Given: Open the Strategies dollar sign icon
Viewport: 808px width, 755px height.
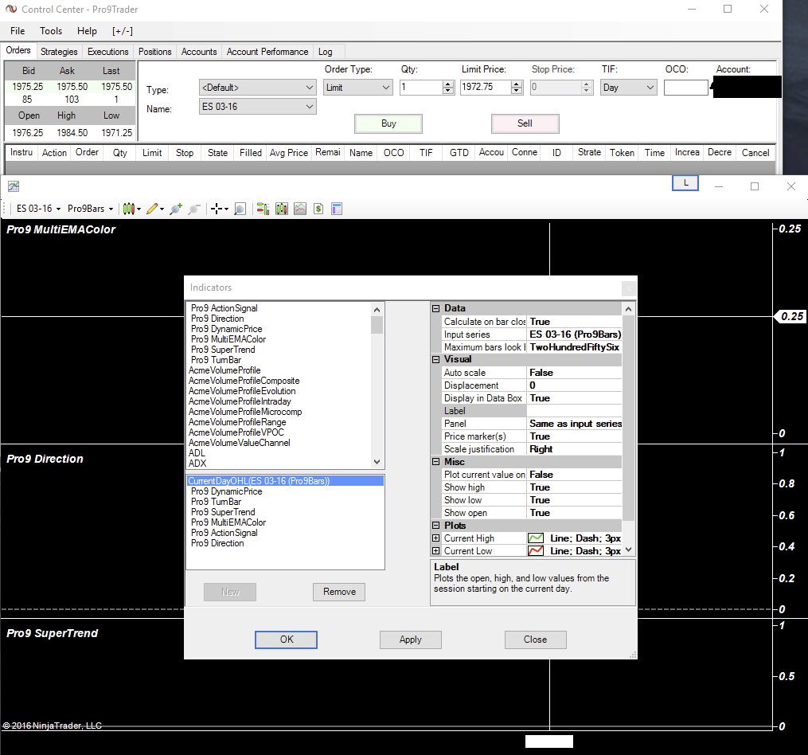Looking at the screenshot, I should 318,209.
